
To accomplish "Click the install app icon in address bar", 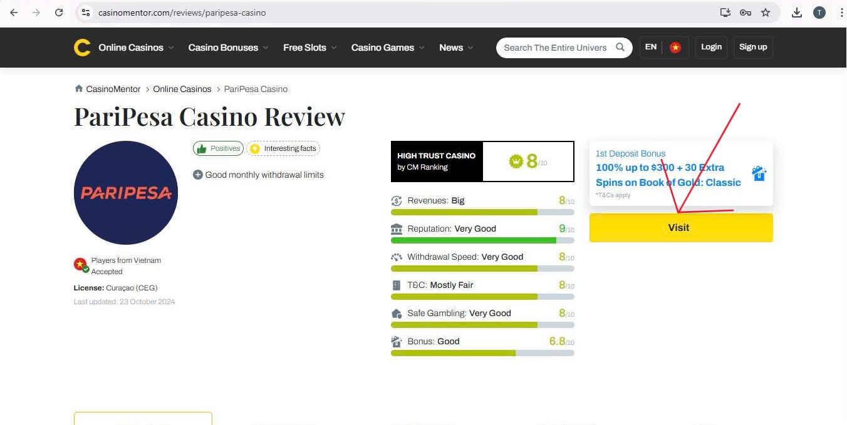I will pos(725,13).
